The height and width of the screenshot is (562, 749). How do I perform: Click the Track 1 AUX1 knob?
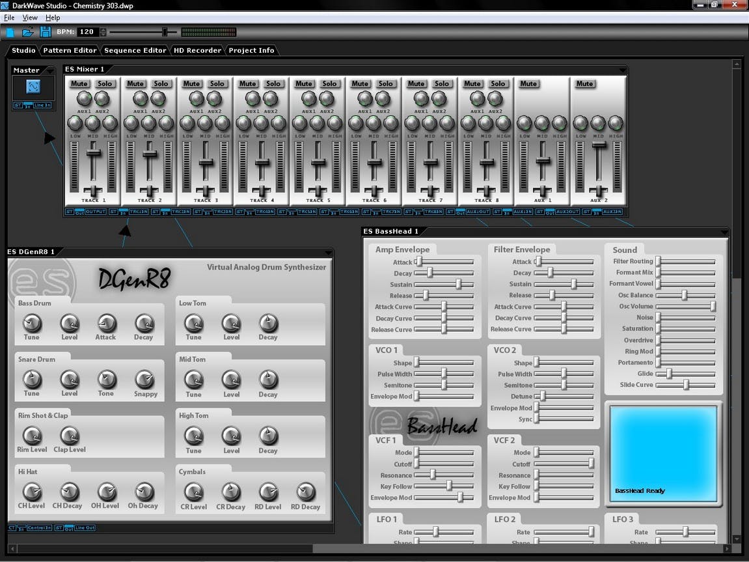tap(84, 99)
